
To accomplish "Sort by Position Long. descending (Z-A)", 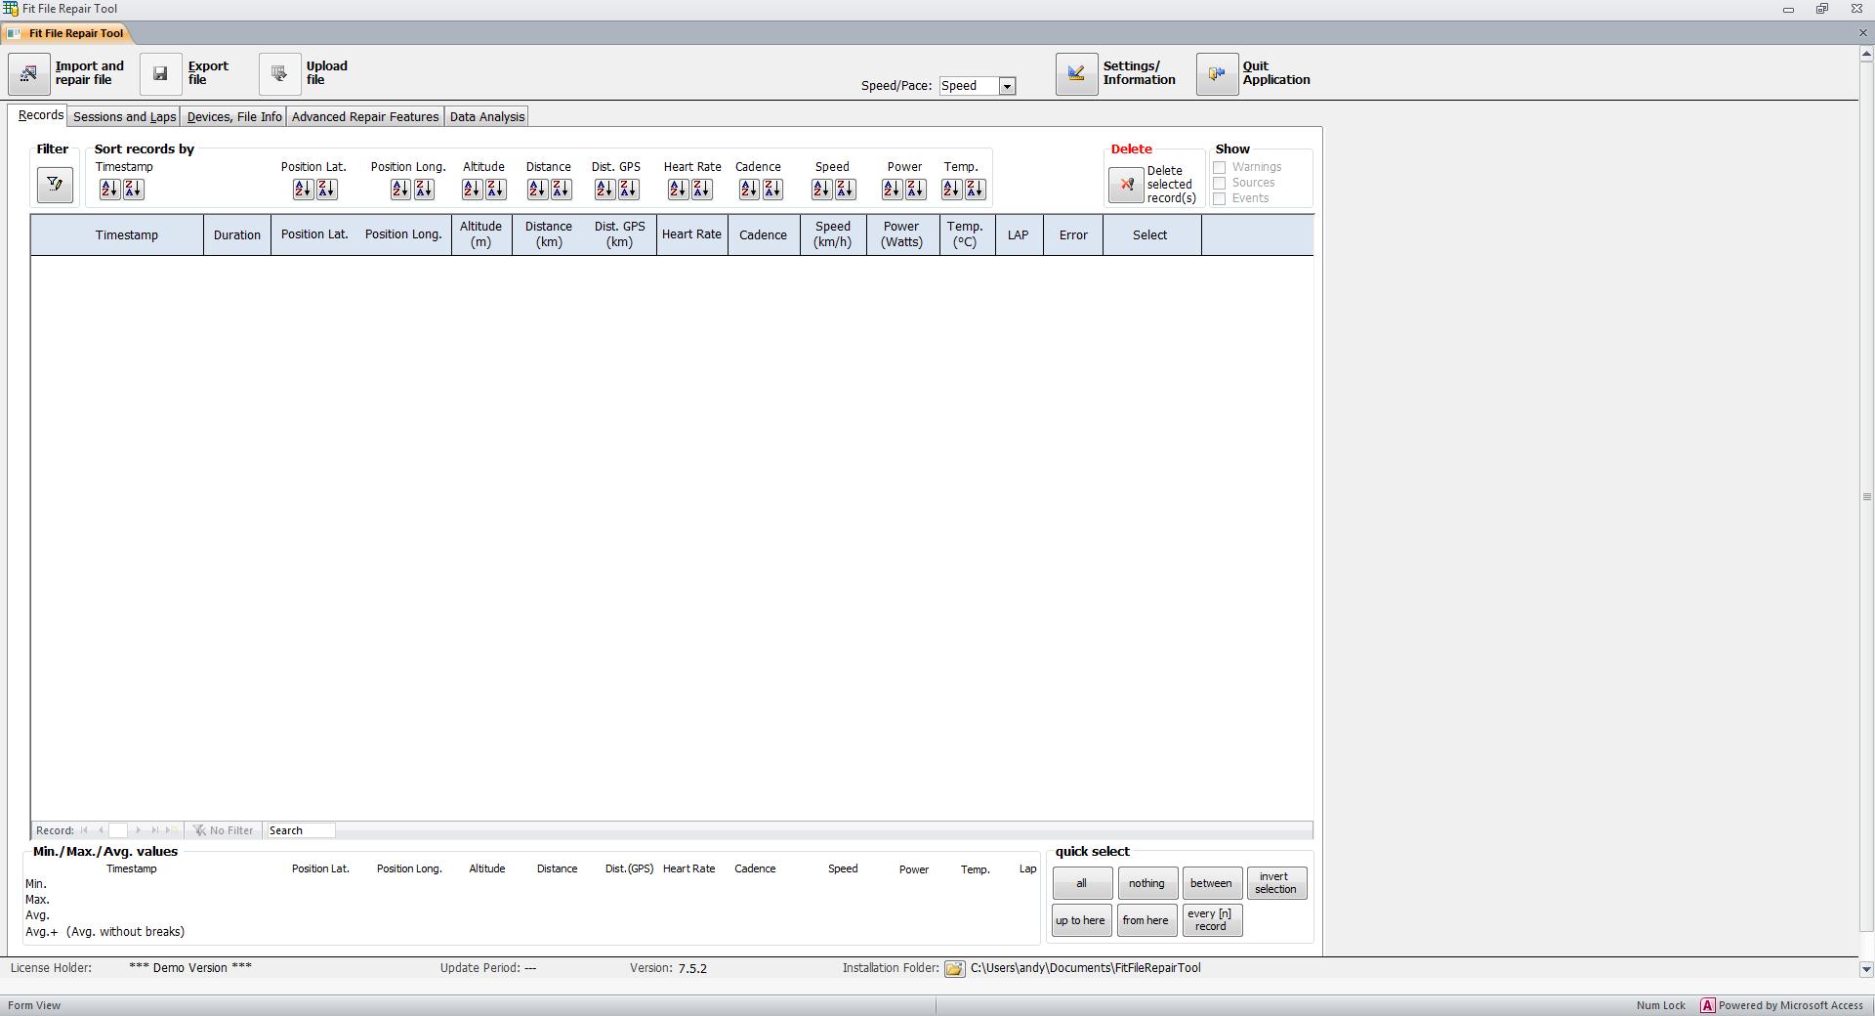I will pyautogui.click(x=424, y=189).
